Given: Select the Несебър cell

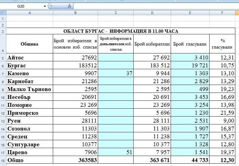Looking at the screenshot, I should coord(29,97).
